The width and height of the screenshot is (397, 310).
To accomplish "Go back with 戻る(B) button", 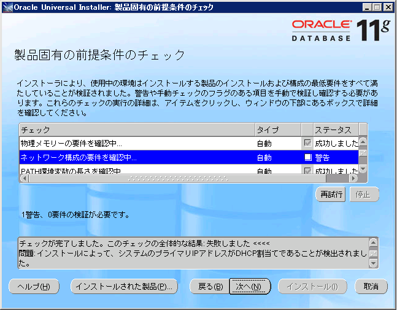I will (x=210, y=287).
